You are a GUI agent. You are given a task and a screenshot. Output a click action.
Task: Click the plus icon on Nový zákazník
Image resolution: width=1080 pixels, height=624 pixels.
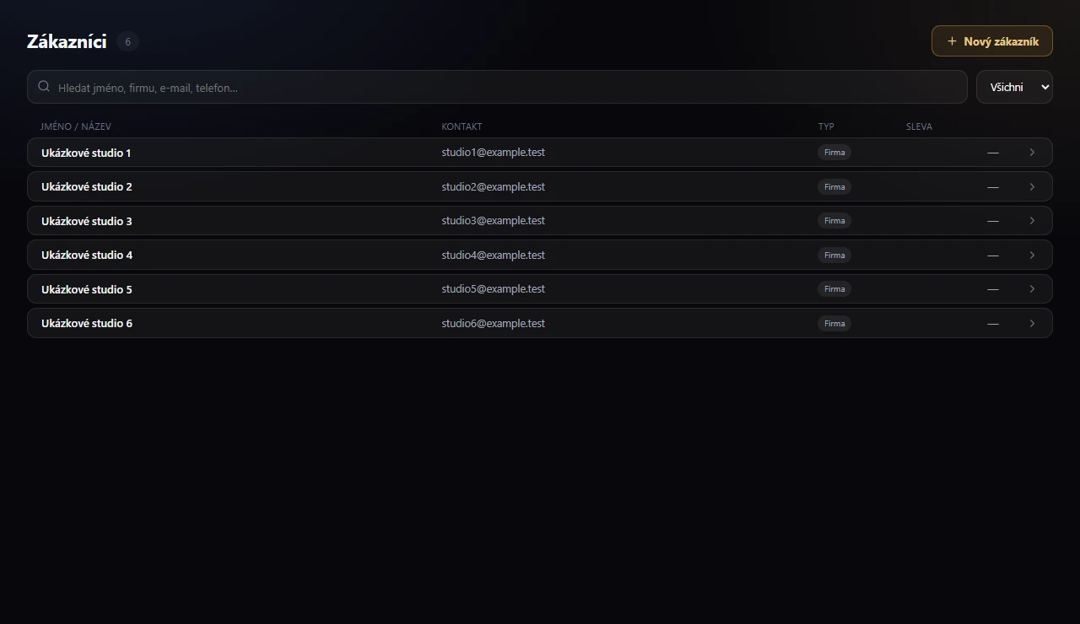pyautogui.click(x=952, y=41)
